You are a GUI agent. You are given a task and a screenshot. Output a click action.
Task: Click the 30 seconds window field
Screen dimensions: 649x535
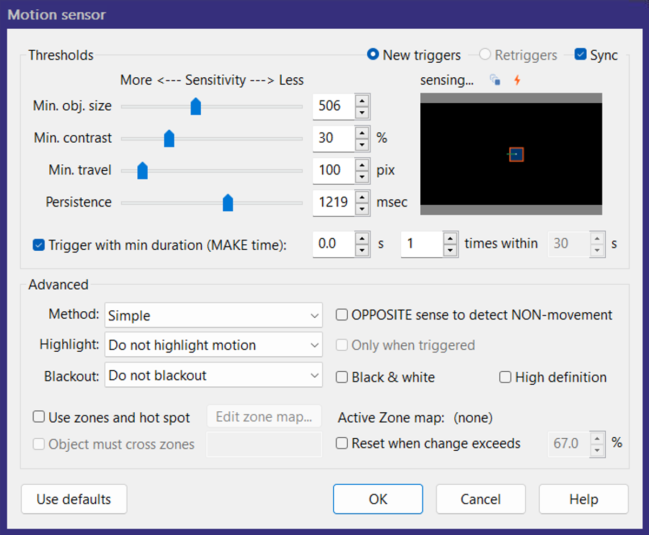click(x=569, y=244)
